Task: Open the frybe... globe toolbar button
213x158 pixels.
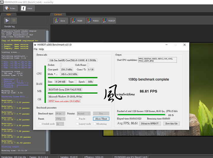Action: pyautogui.click(x=10, y=8)
